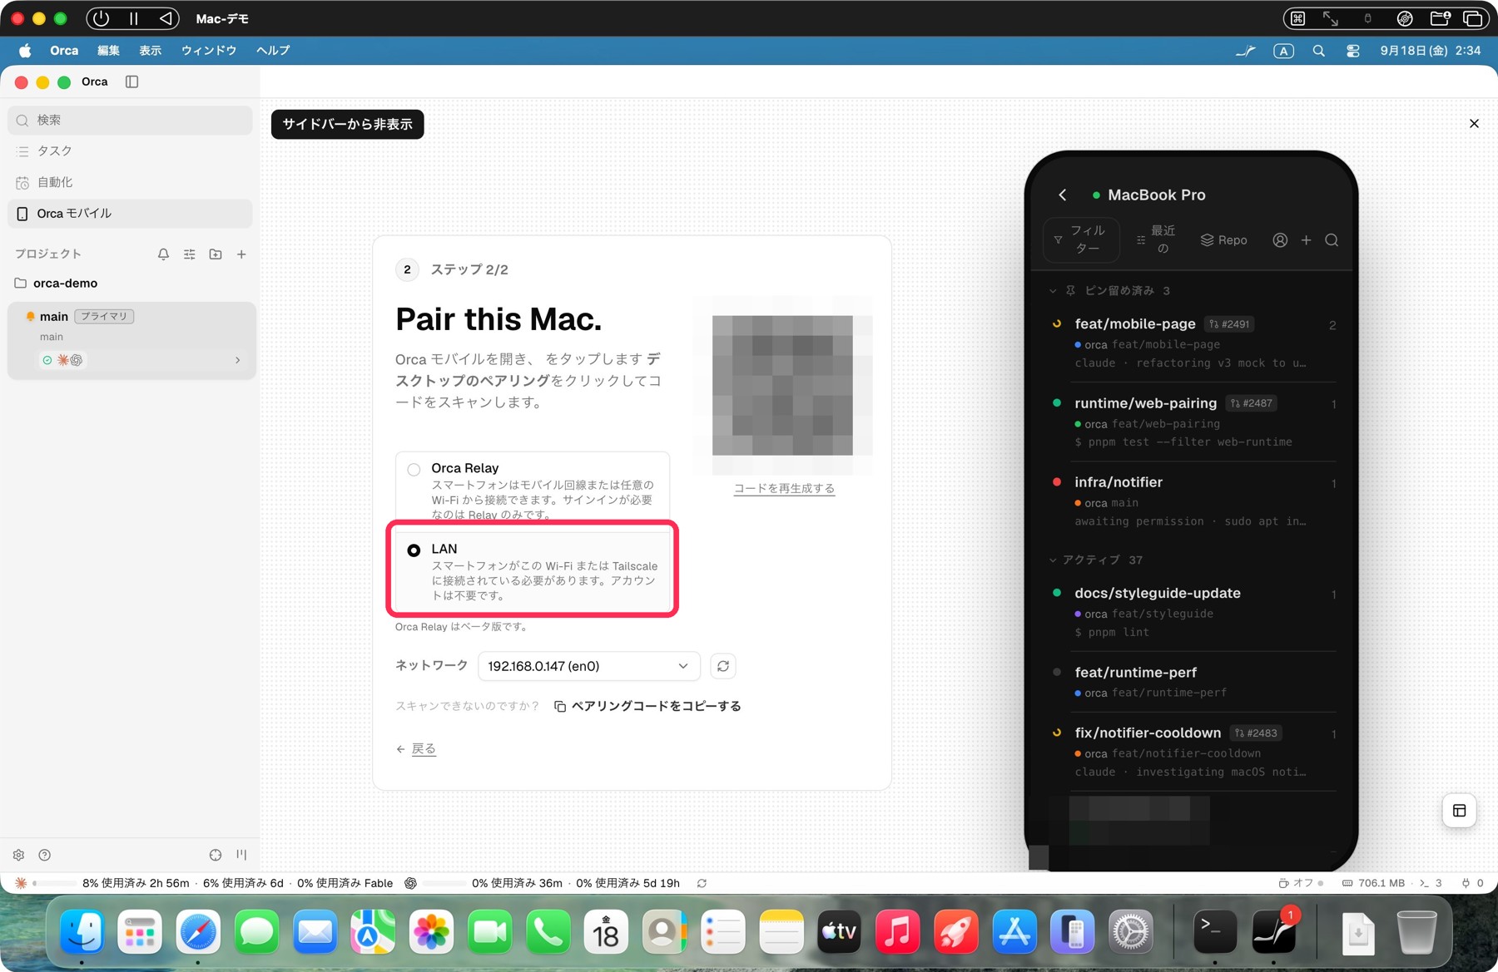Open タスク in the sidebar
This screenshot has width=1498, height=972.
coord(130,150)
